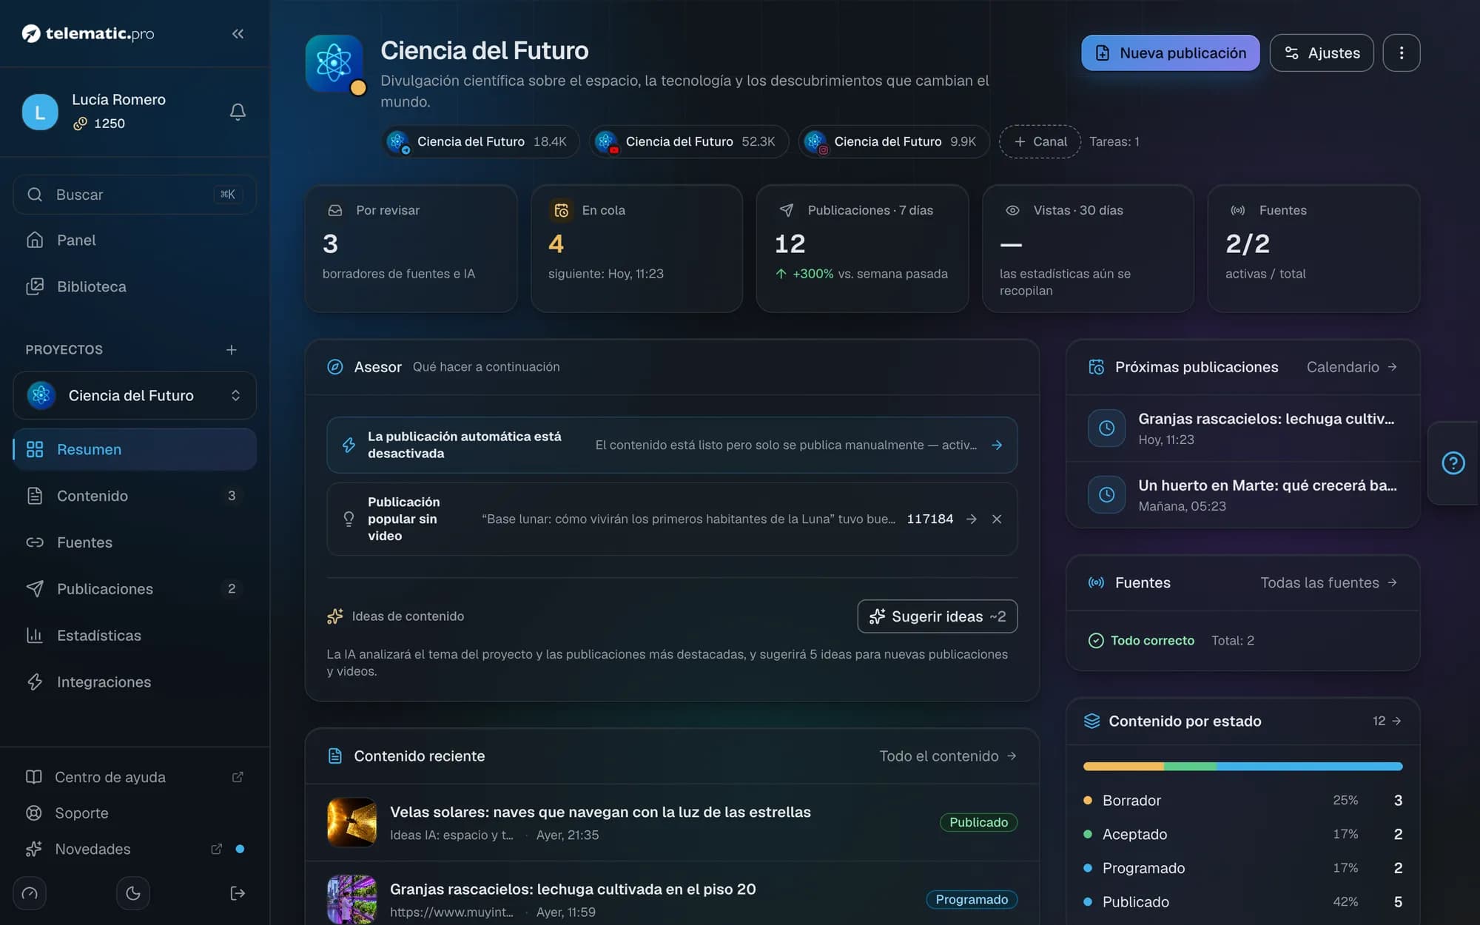Go to Fuentes in sidebar
1480x925 pixels.
point(135,542)
